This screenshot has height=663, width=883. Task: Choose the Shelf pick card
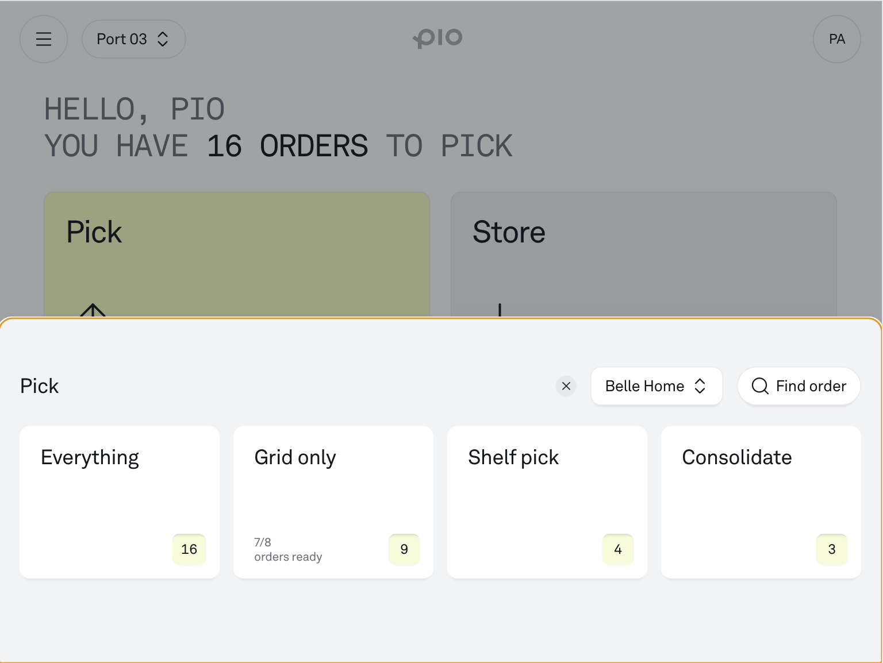pos(547,502)
